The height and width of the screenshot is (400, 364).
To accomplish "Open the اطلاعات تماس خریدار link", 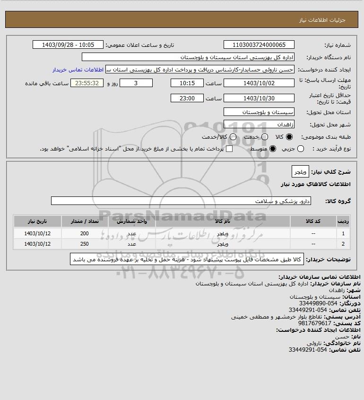I will click(x=78, y=70).
